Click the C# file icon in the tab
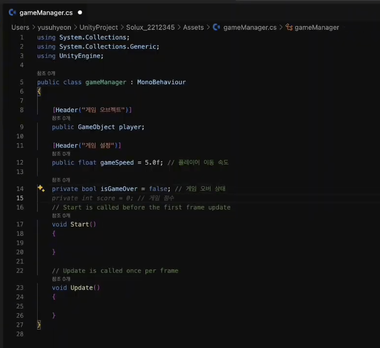The height and width of the screenshot is (348, 380). [12, 12]
